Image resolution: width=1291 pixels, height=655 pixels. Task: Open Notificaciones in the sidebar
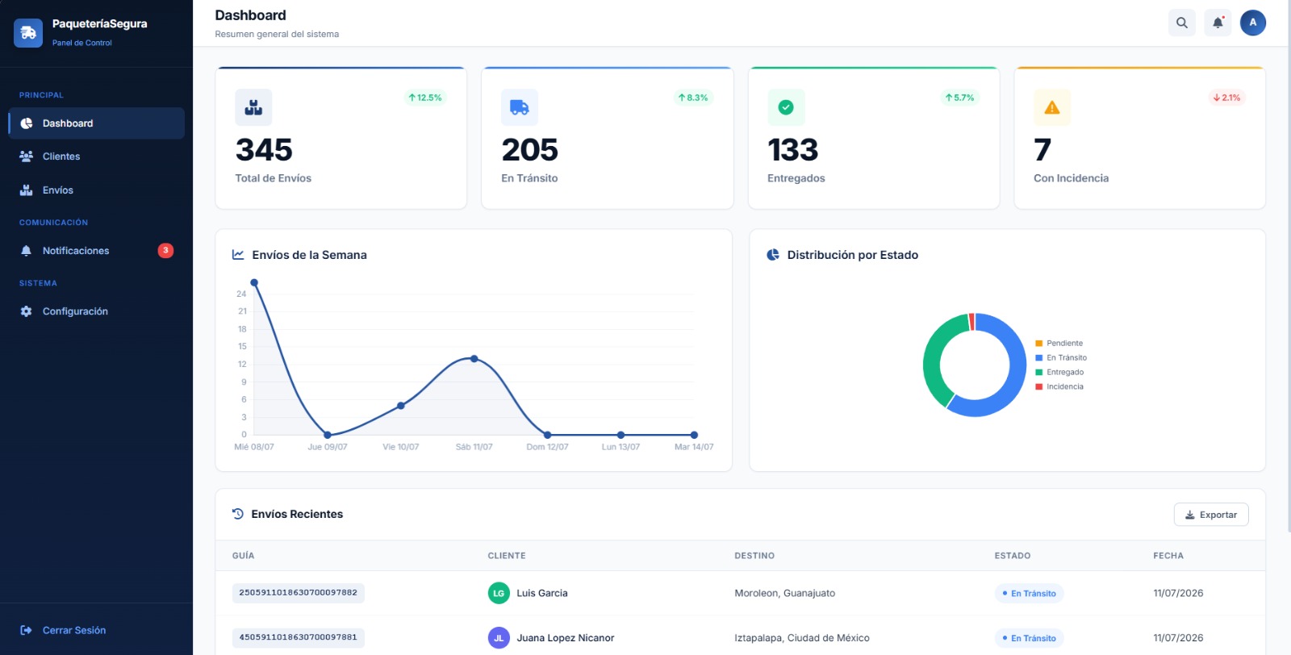(97, 251)
